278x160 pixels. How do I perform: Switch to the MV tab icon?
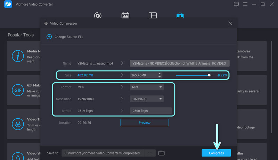click(x=125, y=15)
